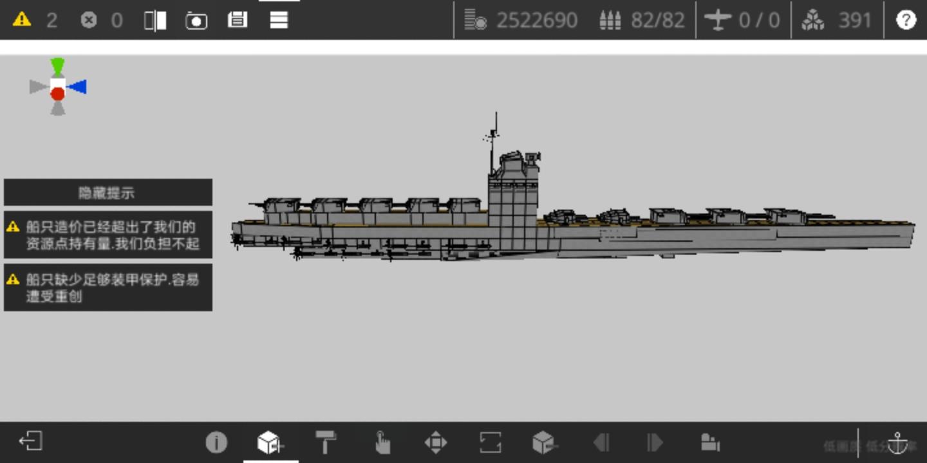
Task: Select the armor protection warning message
Action: tap(108, 287)
